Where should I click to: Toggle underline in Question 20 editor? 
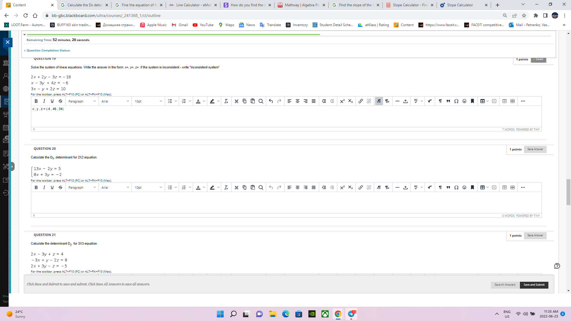tap(52, 188)
